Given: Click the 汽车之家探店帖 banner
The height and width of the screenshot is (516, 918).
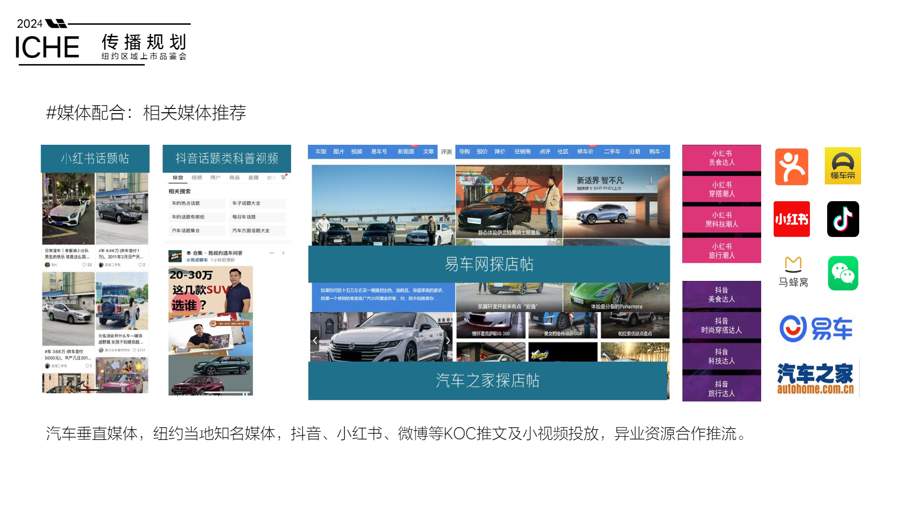Looking at the screenshot, I should (x=488, y=381).
